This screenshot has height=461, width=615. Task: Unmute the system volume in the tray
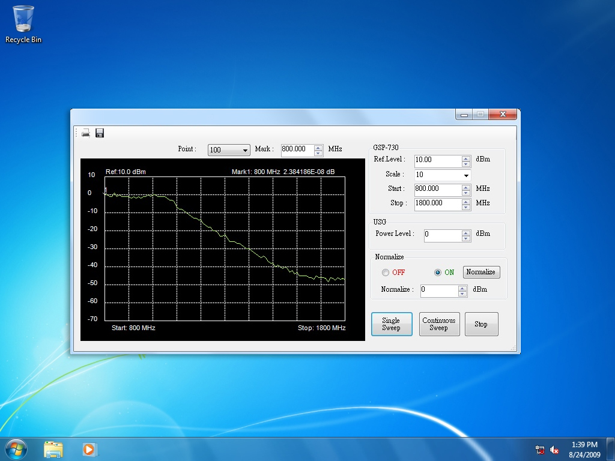[x=554, y=448]
